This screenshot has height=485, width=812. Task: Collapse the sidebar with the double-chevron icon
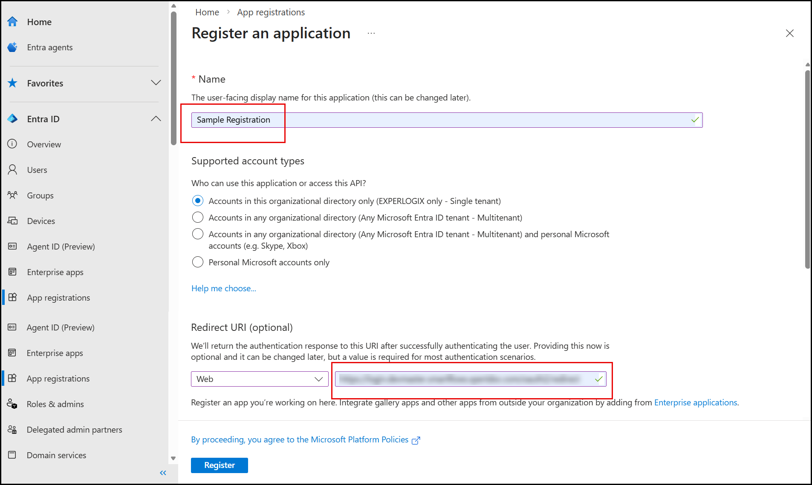point(163,473)
